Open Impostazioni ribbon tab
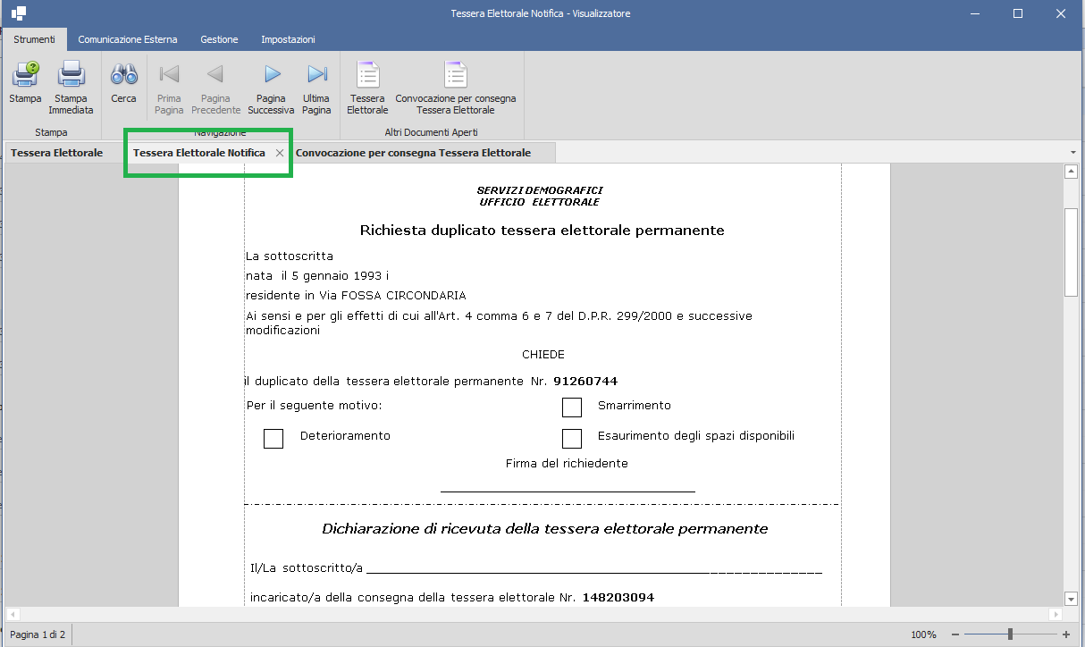 [x=288, y=39]
